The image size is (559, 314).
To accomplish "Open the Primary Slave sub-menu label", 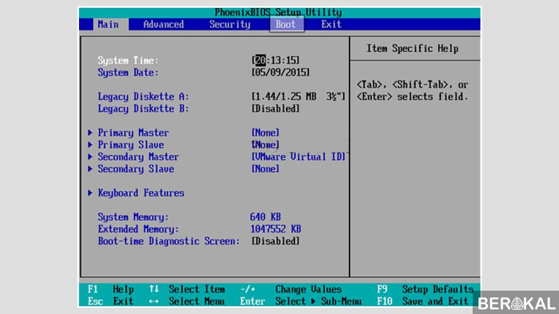I will point(131,145).
